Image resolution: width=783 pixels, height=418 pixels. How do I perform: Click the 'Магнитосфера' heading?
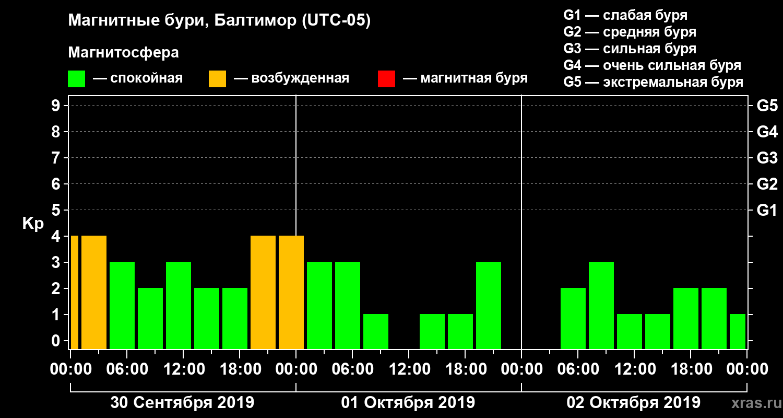123,53
